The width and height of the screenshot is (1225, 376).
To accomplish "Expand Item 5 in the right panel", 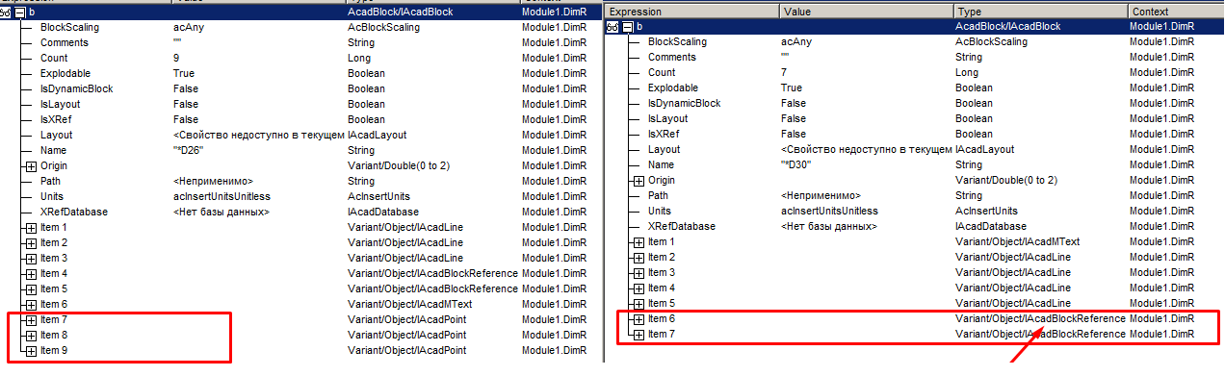I will (x=639, y=303).
